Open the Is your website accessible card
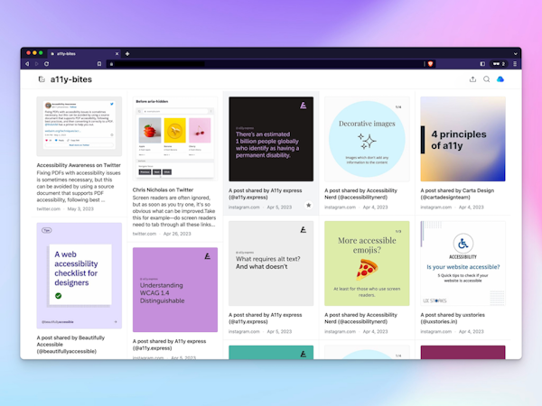The image size is (542, 406). click(x=463, y=263)
